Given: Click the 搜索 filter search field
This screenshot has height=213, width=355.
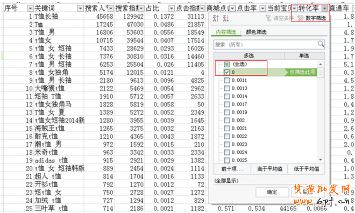Looking at the screenshot, I should (265, 45).
